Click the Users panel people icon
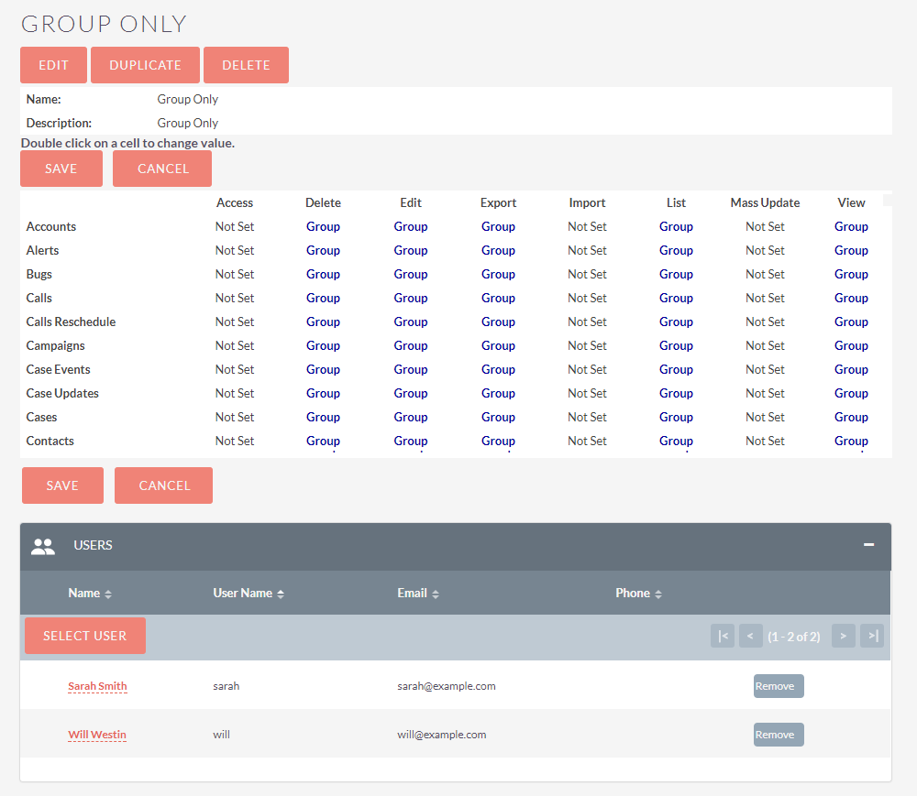 point(43,547)
